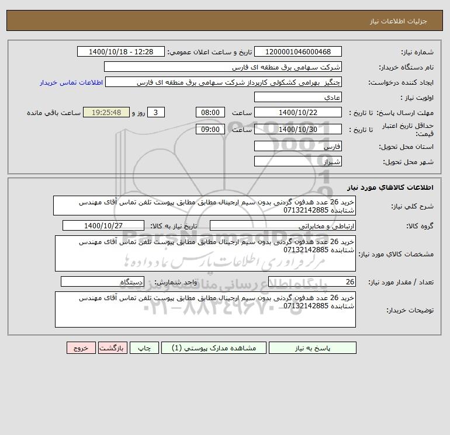Click the شرح کلی نیاز description box
The image size is (450, 435).
coord(205,206)
